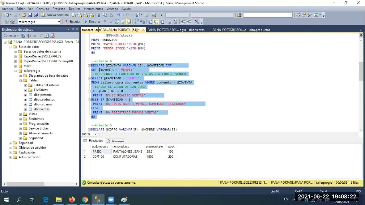365x205 pixels.
Task: Click the green Start debugging arrow
Action: (x=161, y=15)
